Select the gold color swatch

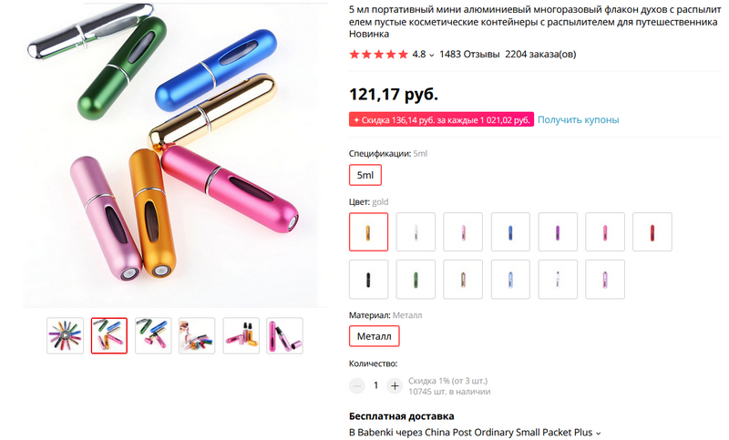[368, 232]
